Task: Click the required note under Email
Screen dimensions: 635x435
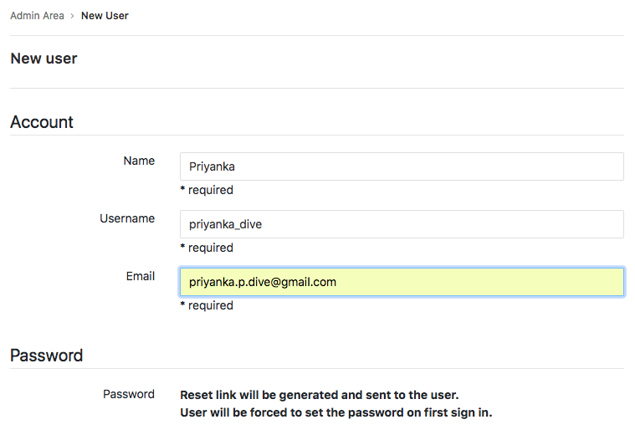Action: (207, 305)
